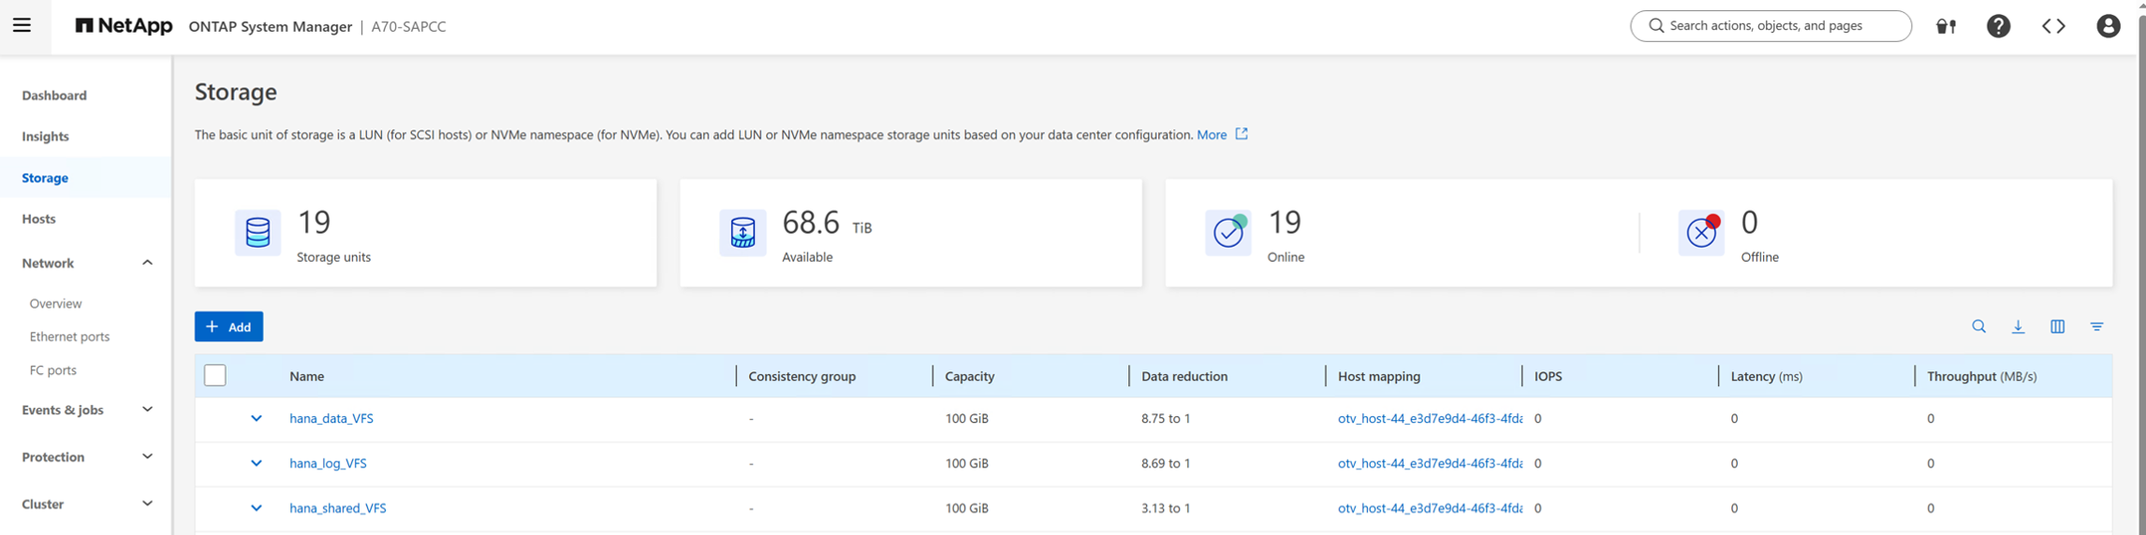Open the table filter icon

2096,326
